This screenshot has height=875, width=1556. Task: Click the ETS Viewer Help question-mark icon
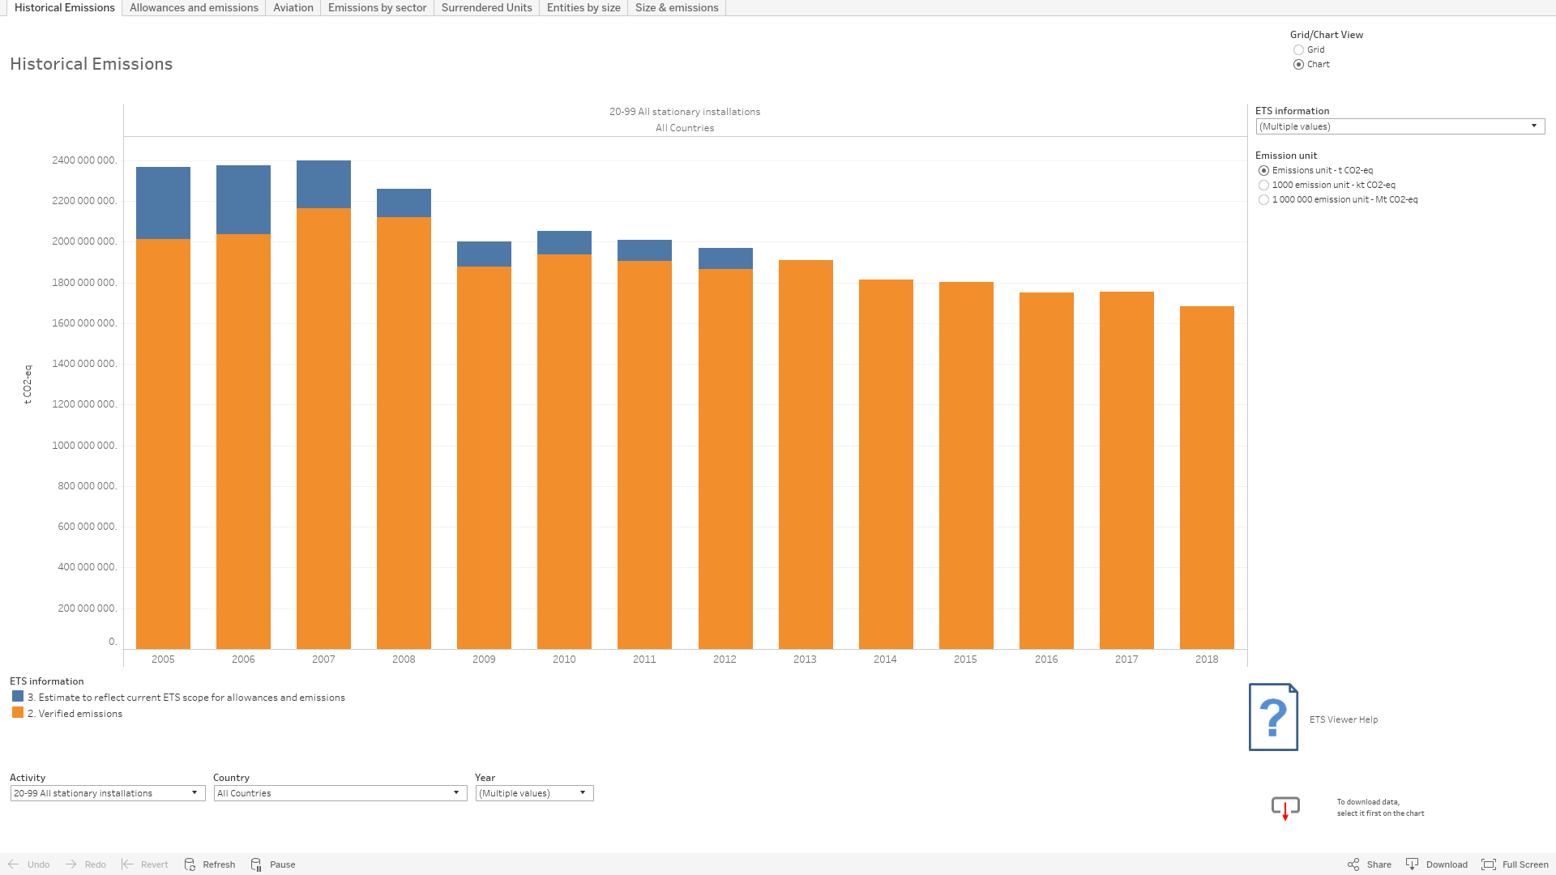pyautogui.click(x=1273, y=717)
